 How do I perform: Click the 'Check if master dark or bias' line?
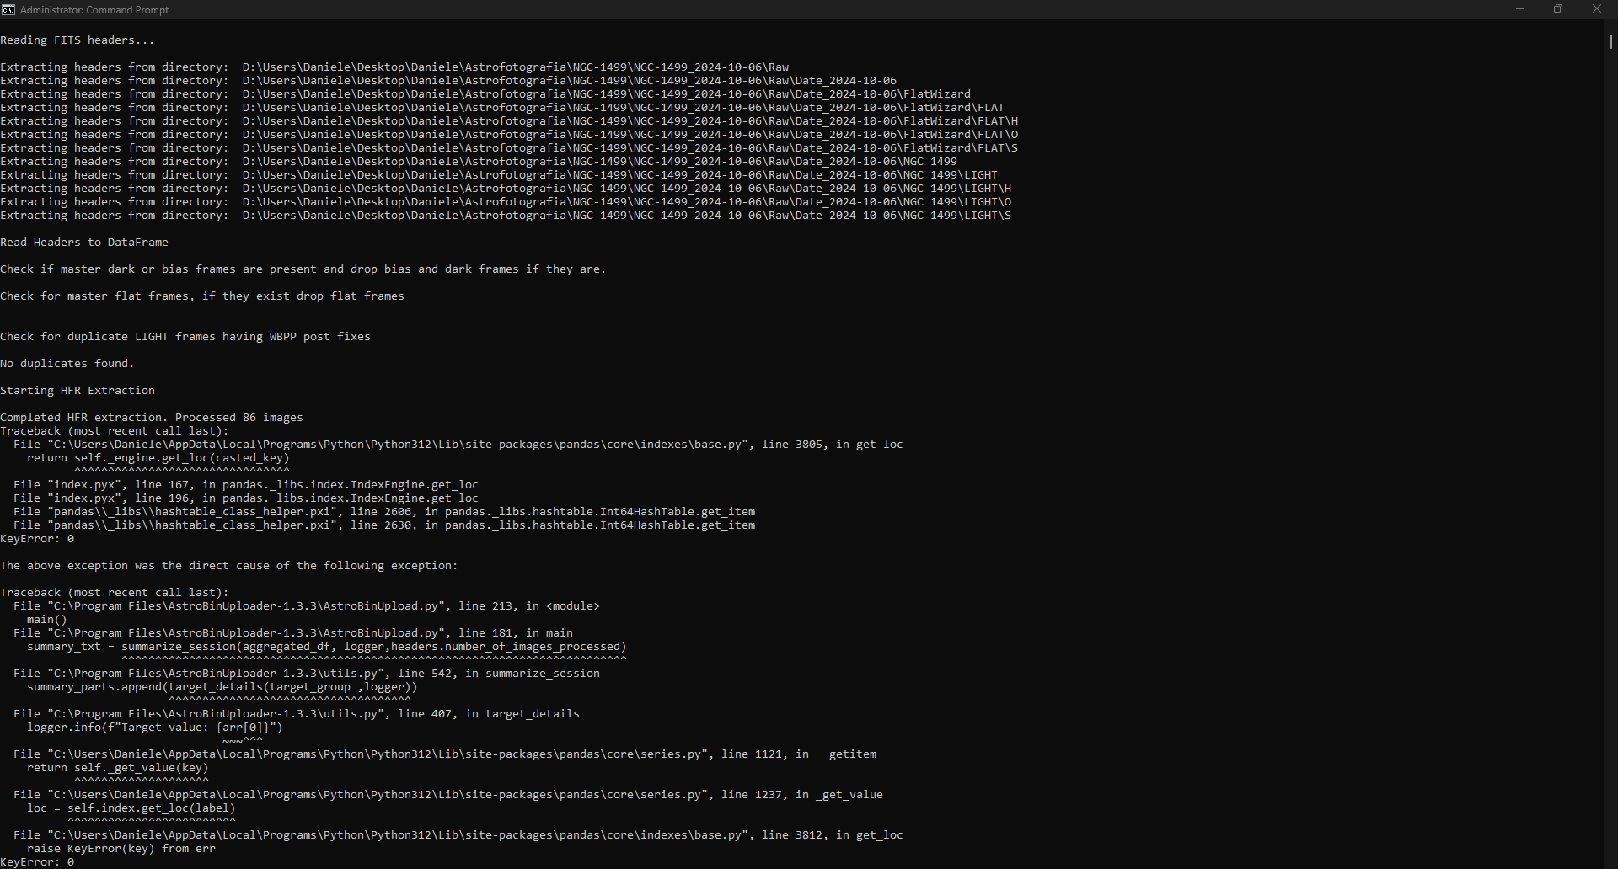303,269
